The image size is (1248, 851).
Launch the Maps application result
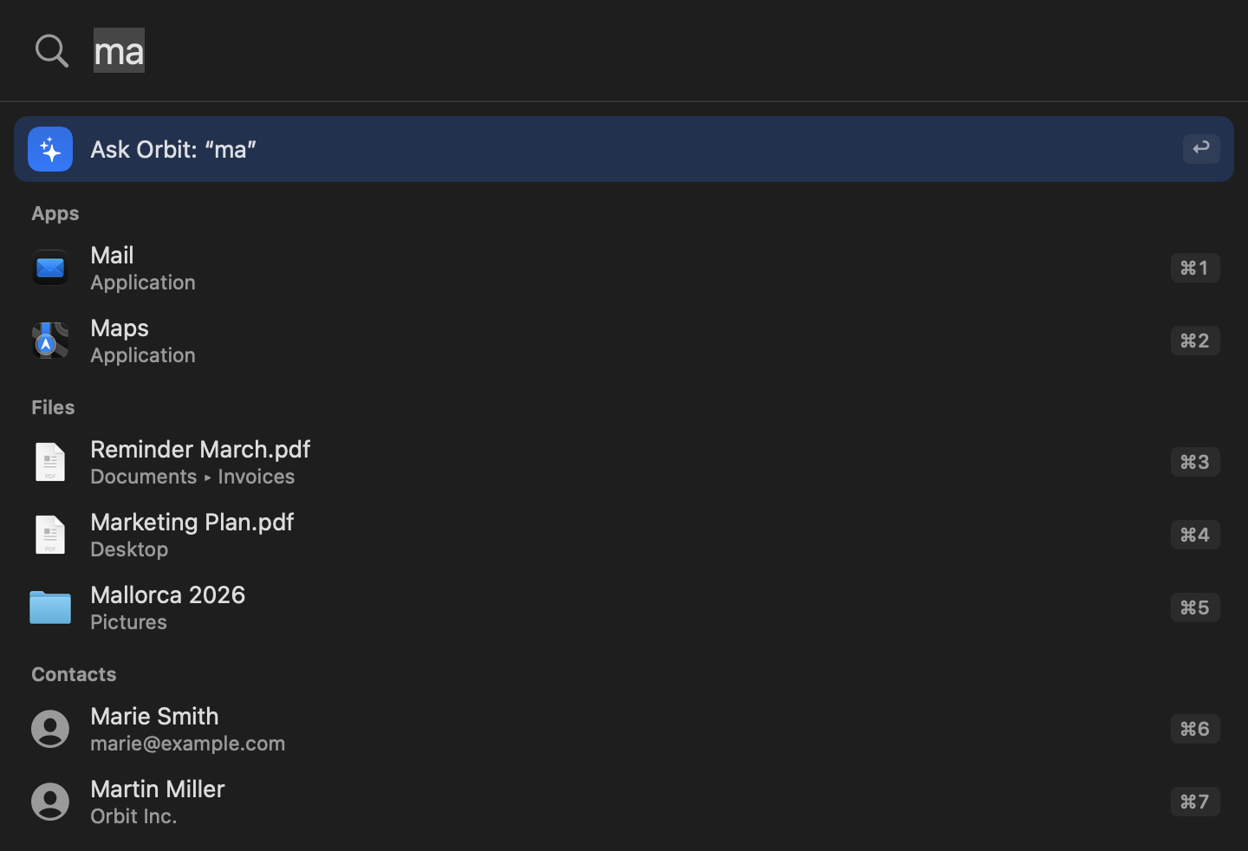[624, 341]
